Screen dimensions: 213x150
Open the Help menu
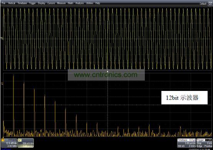98,3
